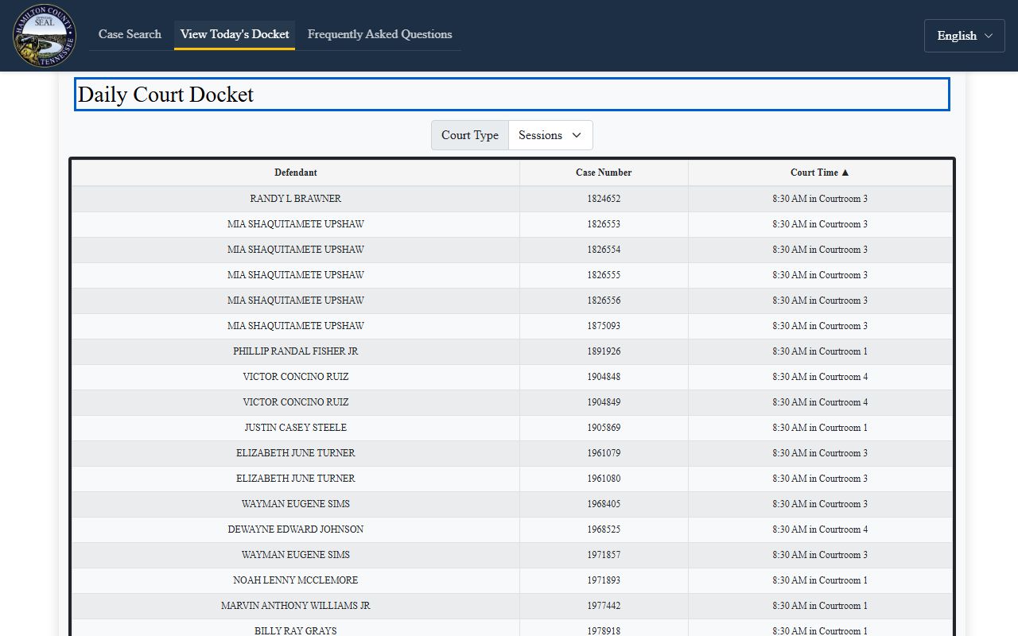
Task: Click case number 1971857
Action: pos(604,555)
